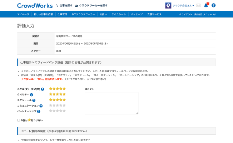The image size is (233, 143).
Task: Click the help icon next to コミュニケーション
Action: click(41, 106)
